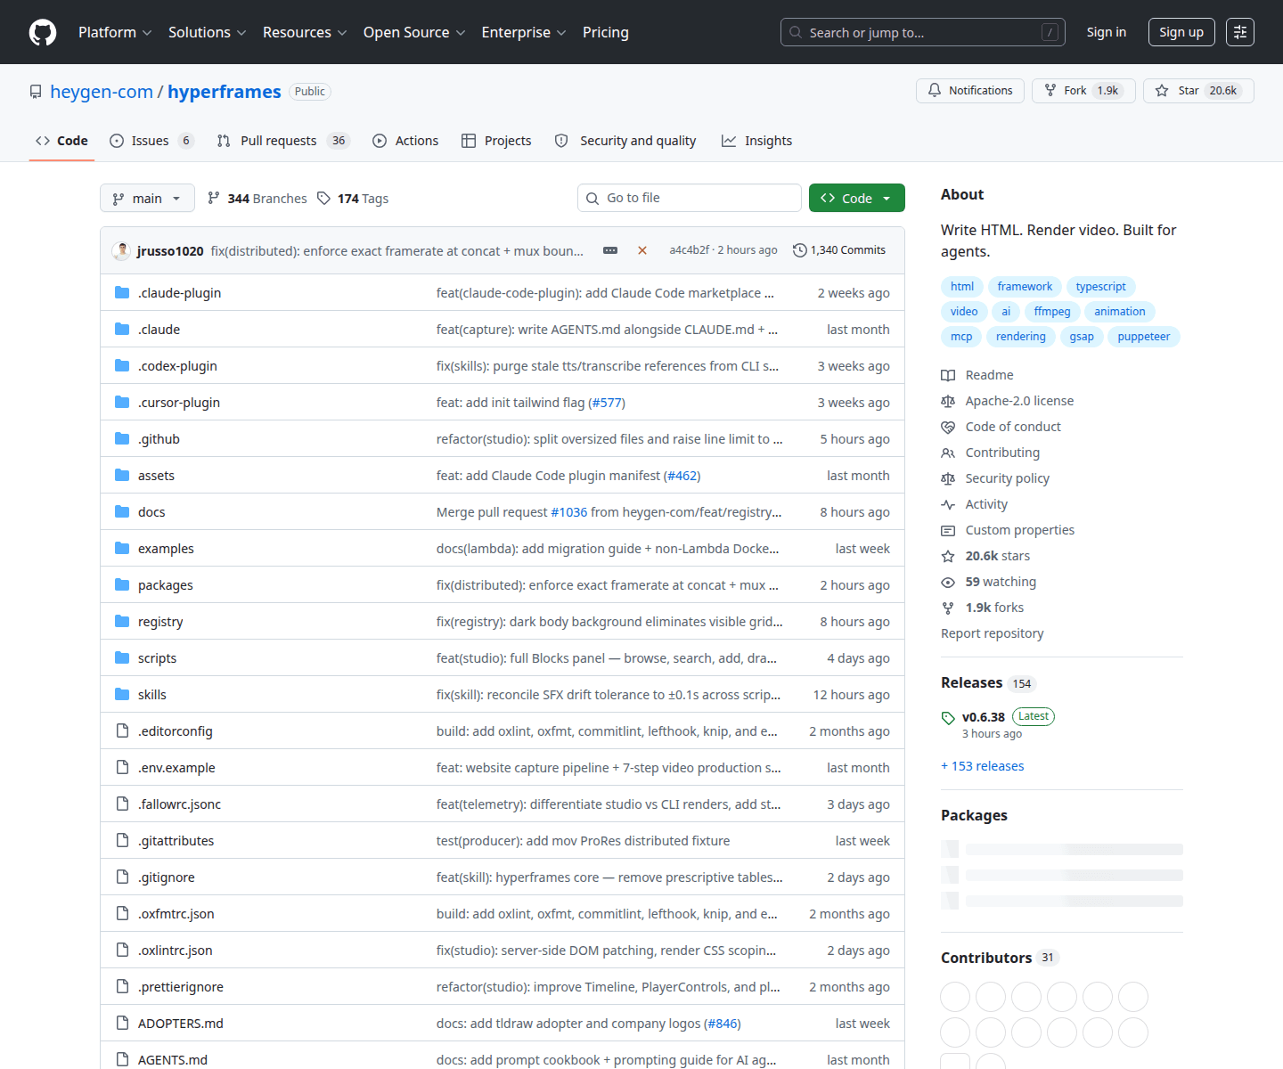Open the Actions tab
The height and width of the screenshot is (1069, 1283).
[405, 141]
